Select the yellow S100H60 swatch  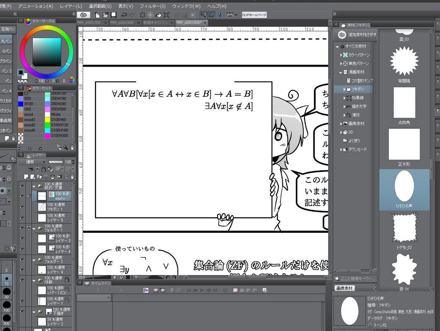tap(48, 119)
